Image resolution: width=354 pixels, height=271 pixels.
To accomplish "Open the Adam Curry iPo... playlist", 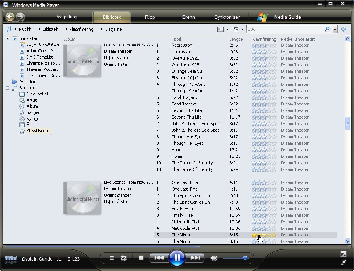I will [43, 51].
